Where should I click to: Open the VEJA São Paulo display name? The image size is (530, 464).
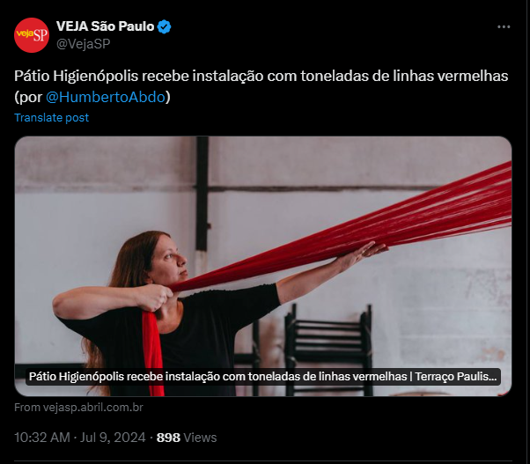(x=105, y=26)
